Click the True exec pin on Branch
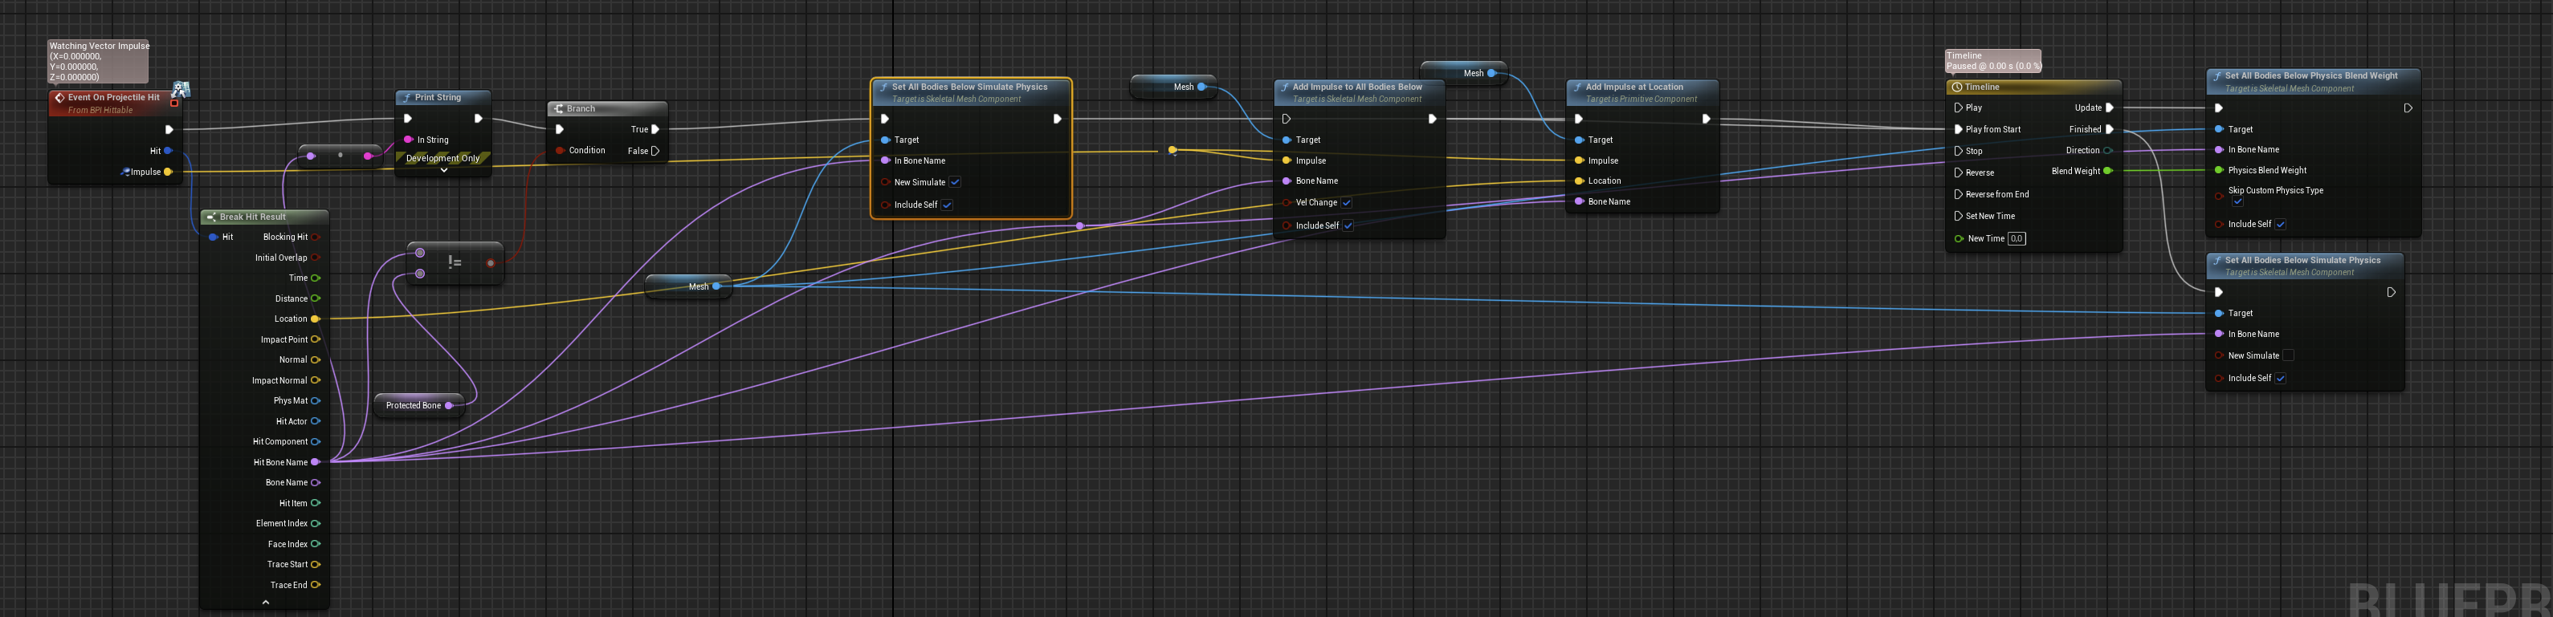Viewport: 2553px width, 617px height. (655, 130)
